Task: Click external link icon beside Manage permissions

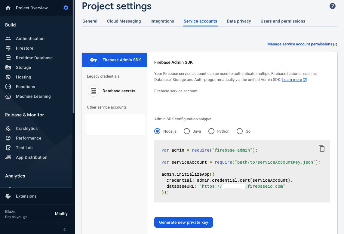Action: click(335, 44)
